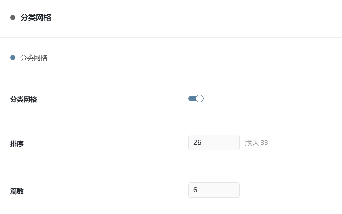Click the divider line below the 分类网格 header

click(171, 37)
